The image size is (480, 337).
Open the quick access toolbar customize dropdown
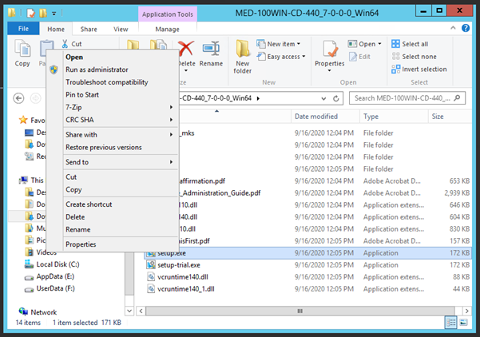pyautogui.click(x=54, y=13)
